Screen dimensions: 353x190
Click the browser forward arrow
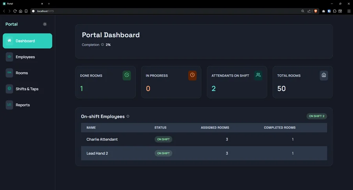click(9, 11)
